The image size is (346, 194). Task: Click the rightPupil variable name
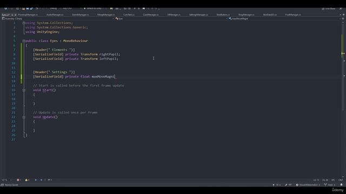point(109,54)
